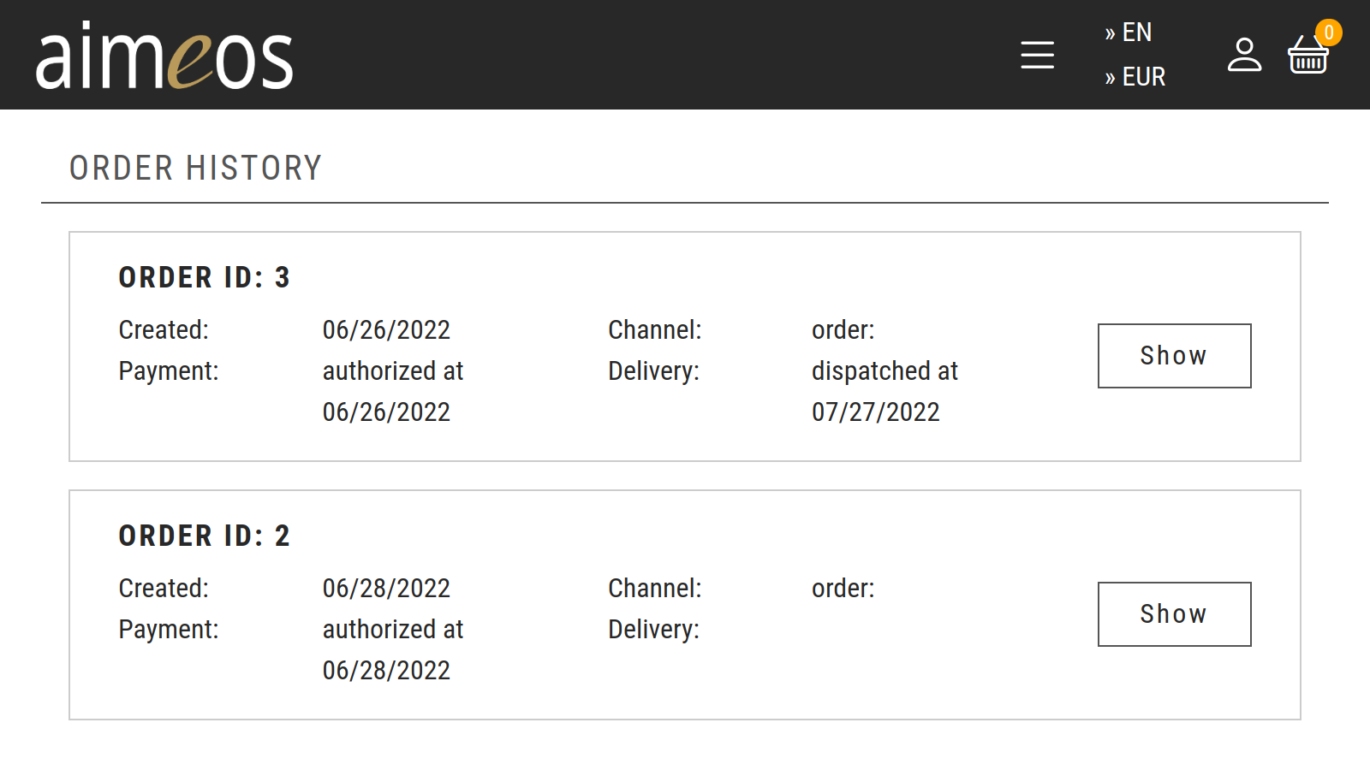The width and height of the screenshot is (1370, 770).
Task: Click the Delivery label in order 2
Action: (653, 630)
